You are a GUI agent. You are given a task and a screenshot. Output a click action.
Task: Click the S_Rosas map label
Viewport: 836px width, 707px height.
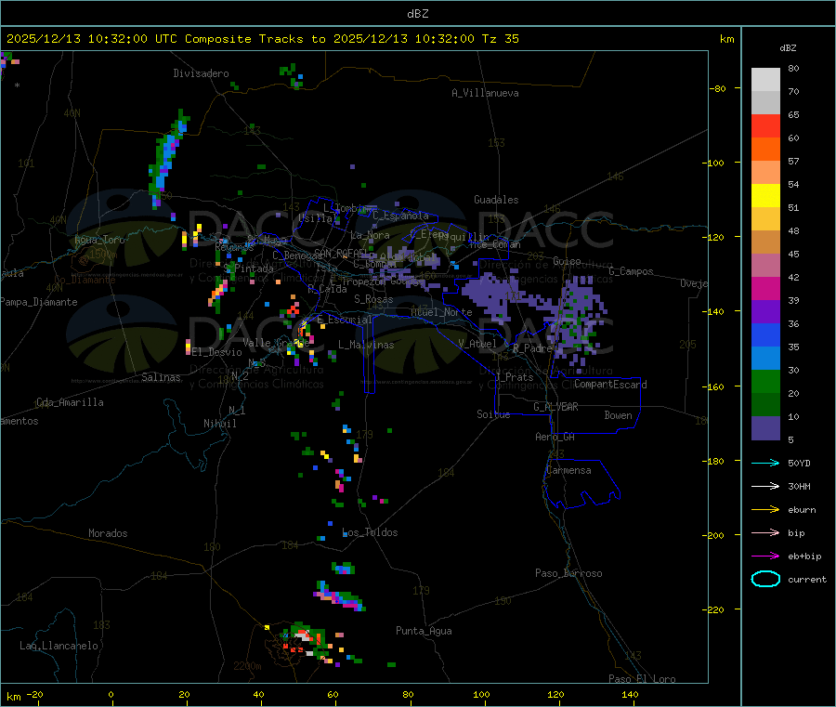pos(373,299)
